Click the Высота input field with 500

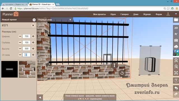[x=27, y=49]
